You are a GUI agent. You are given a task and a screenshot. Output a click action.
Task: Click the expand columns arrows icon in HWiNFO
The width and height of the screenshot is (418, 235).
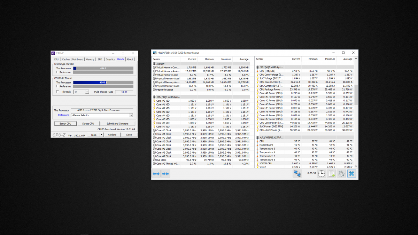tap(156, 173)
